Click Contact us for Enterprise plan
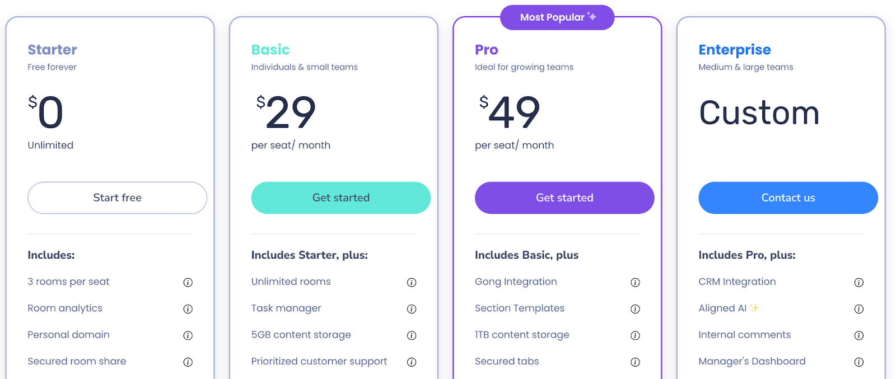The width and height of the screenshot is (896, 379). pyautogui.click(x=788, y=198)
